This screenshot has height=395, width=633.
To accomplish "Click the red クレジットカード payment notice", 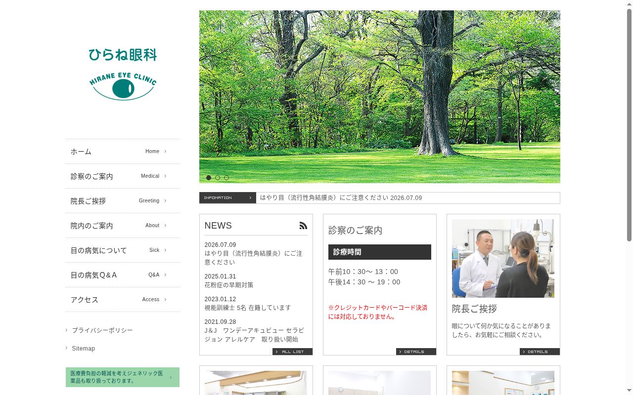I will point(378,312).
